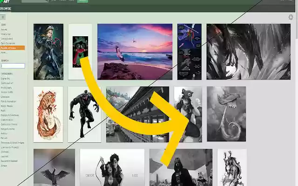Open the Traditional Art category

click(x=7, y=83)
